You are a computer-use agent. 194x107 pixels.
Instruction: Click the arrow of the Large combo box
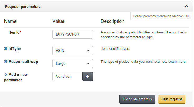(x=88, y=64)
